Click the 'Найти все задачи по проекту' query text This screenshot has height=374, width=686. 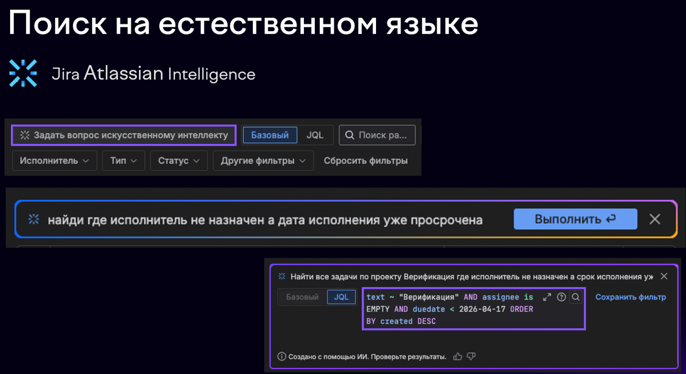pyautogui.click(x=472, y=277)
